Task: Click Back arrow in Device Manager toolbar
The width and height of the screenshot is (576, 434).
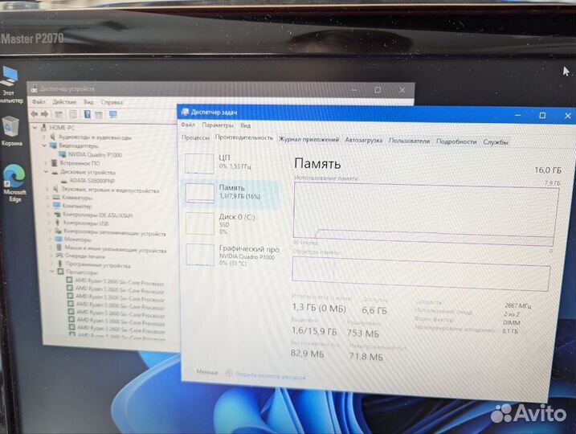Action: (x=35, y=114)
